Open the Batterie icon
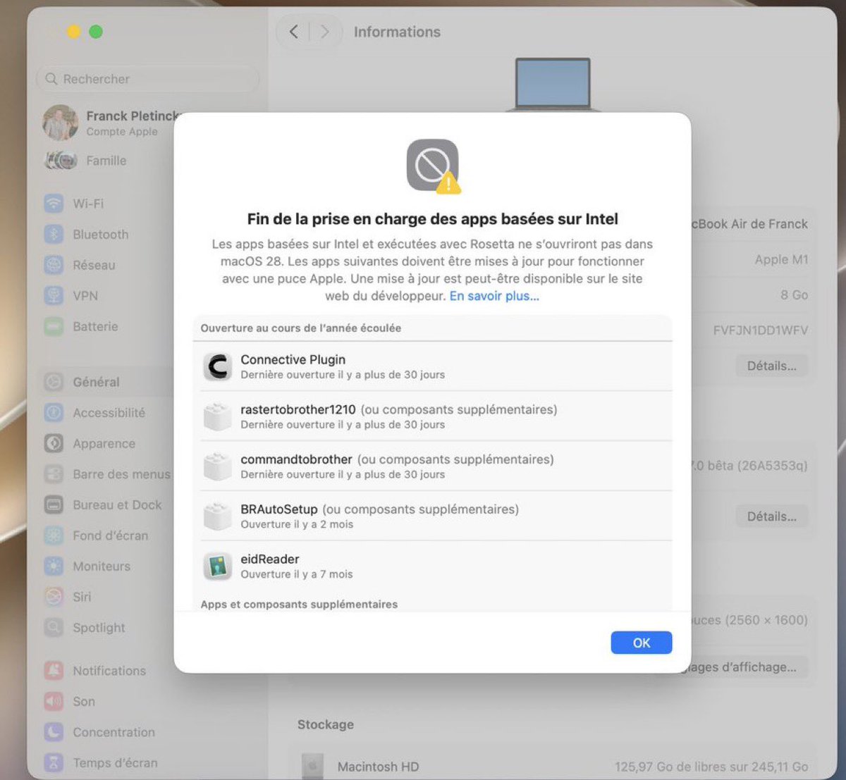The height and width of the screenshot is (780, 846). (x=54, y=326)
